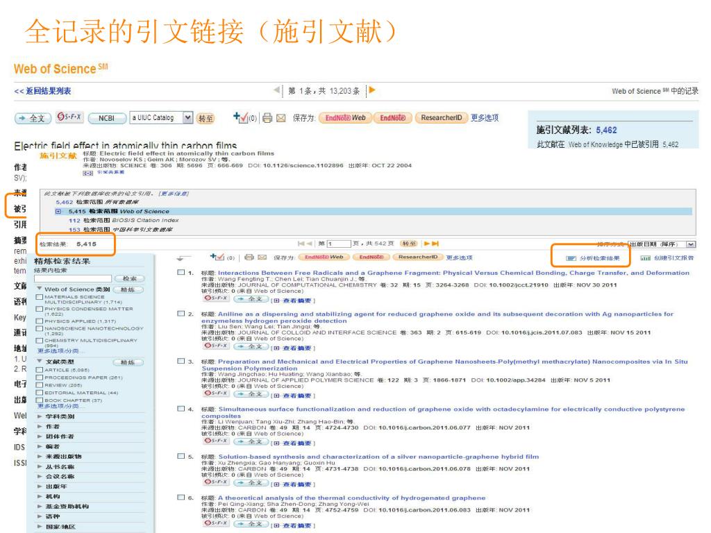Click S·F·X icon under result 3
711x533 pixels.
tap(215, 394)
